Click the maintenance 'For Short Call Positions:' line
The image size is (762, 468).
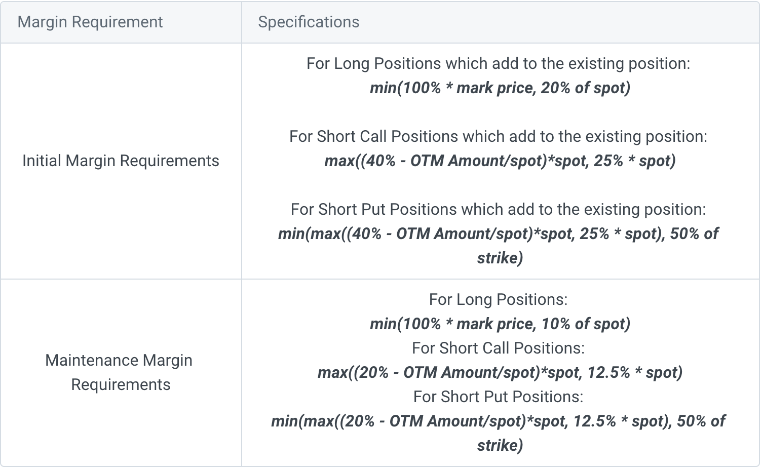pos(498,348)
